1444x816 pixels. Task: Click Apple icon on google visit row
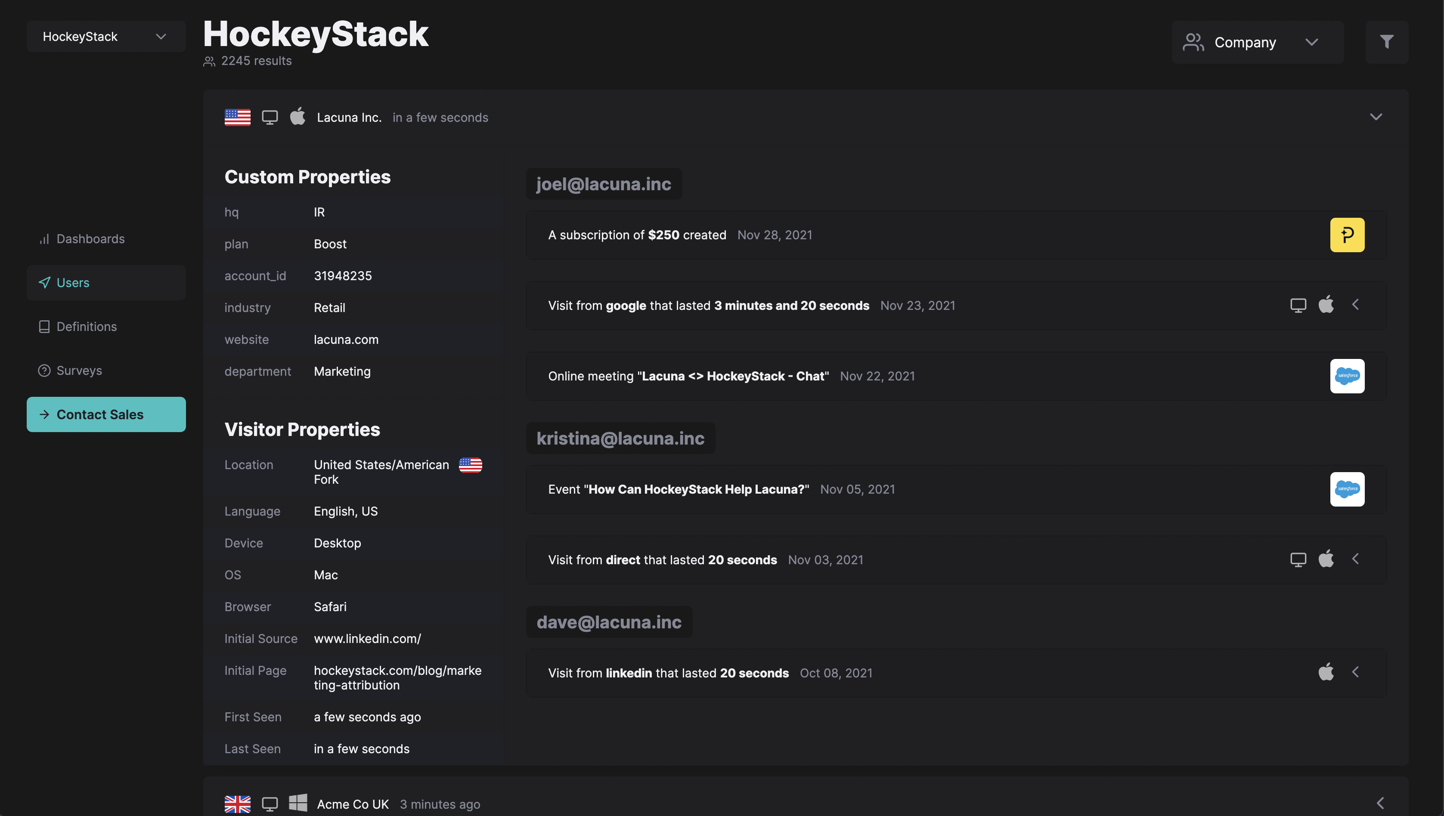(1326, 304)
